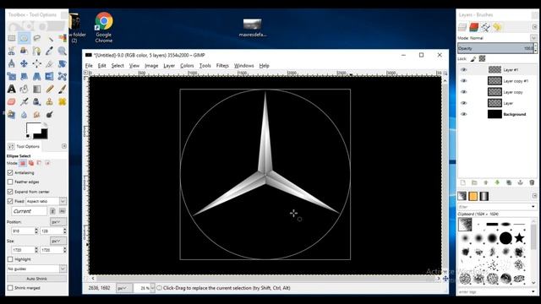This screenshot has height=304, width=541.
Task: Hide the Layer copy #1 eye icon
Action: coord(464,81)
